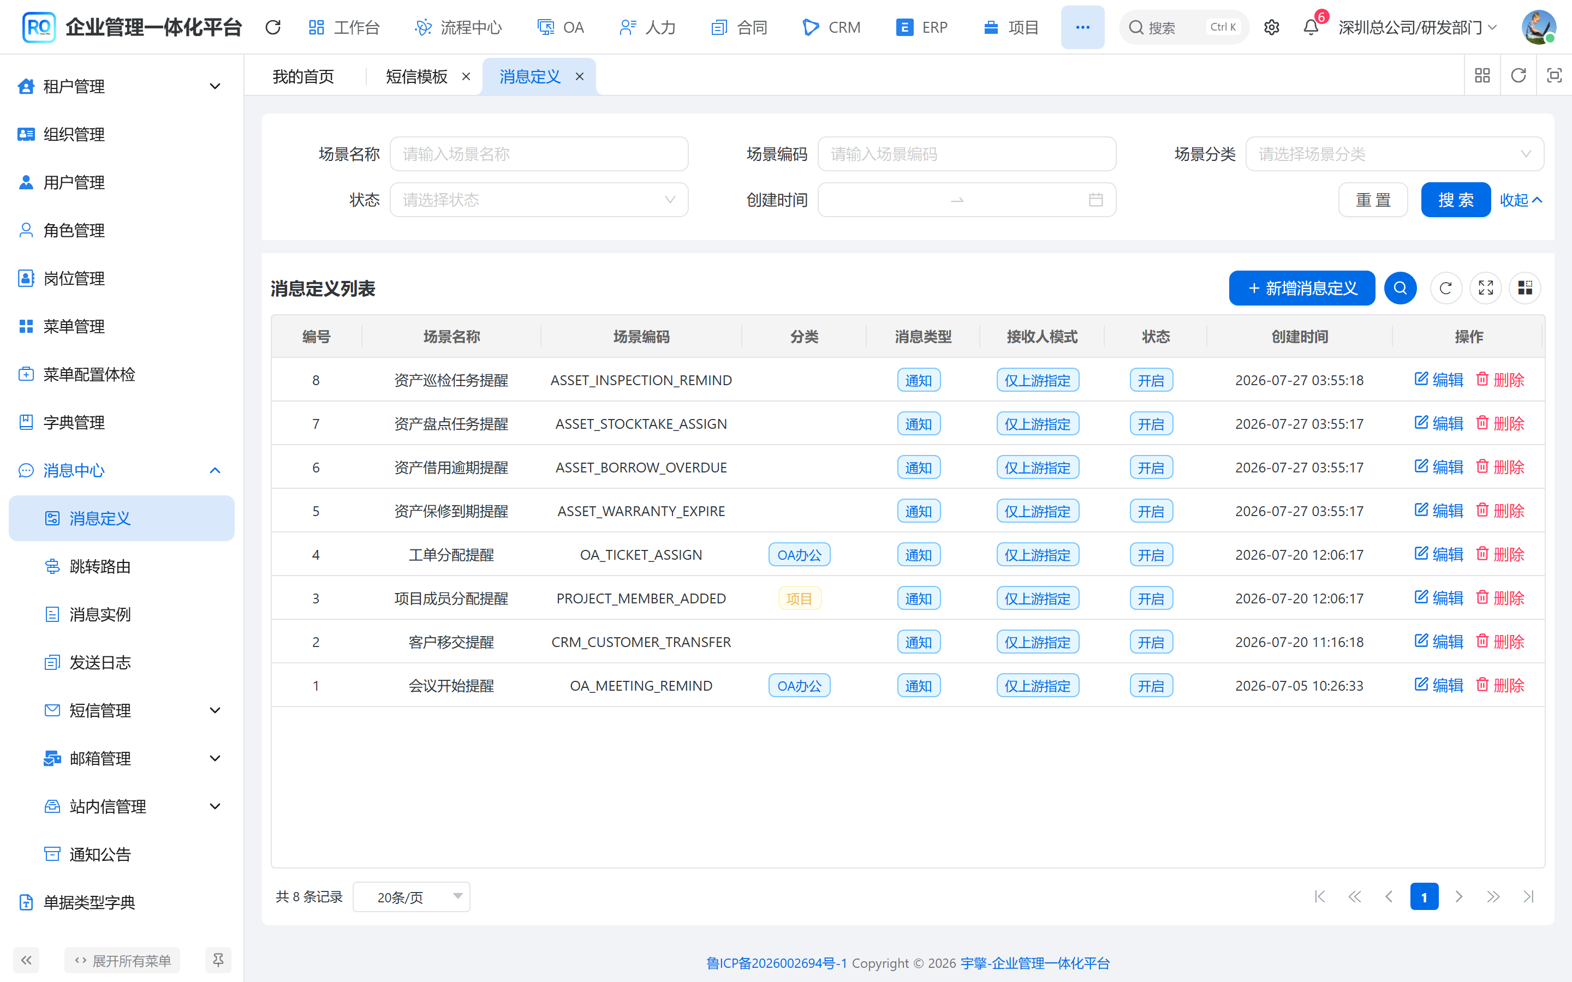Click global search box Ctrl K
This screenshot has height=982, width=1572.
pos(1183,27)
